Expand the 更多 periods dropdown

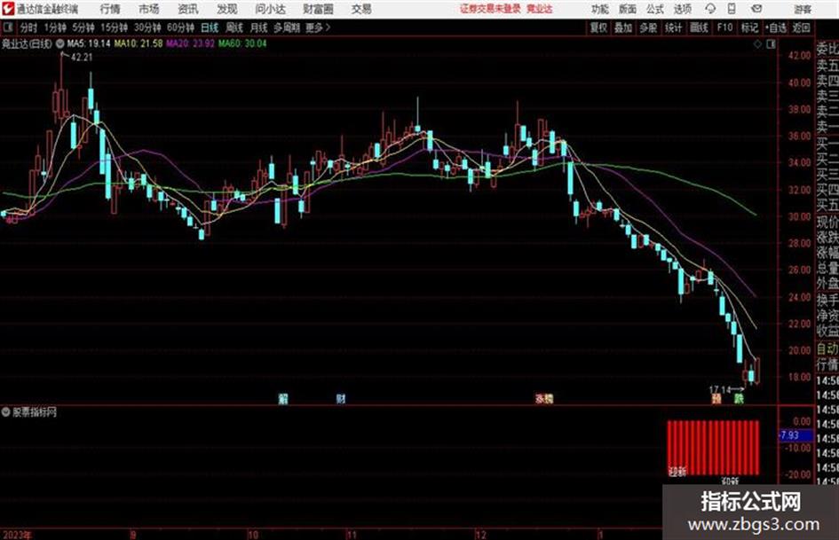pyautogui.click(x=318, y=27)
